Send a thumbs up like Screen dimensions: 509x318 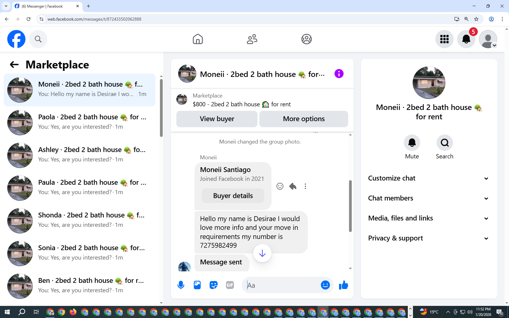344,285
